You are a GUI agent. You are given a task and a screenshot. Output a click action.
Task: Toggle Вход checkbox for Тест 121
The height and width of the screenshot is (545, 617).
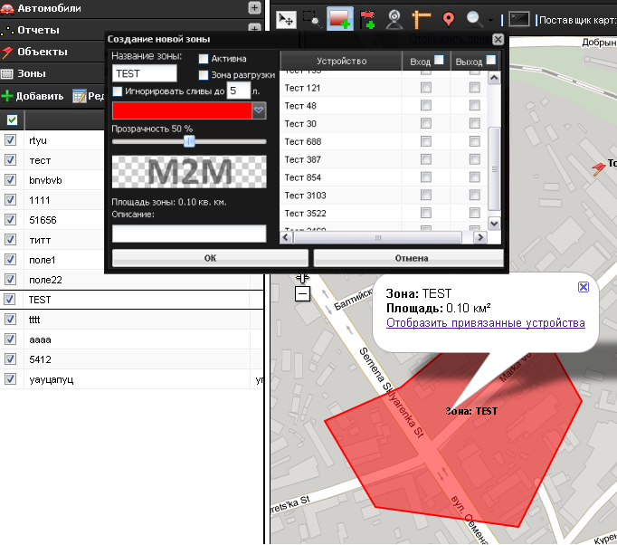pos(425,88)
